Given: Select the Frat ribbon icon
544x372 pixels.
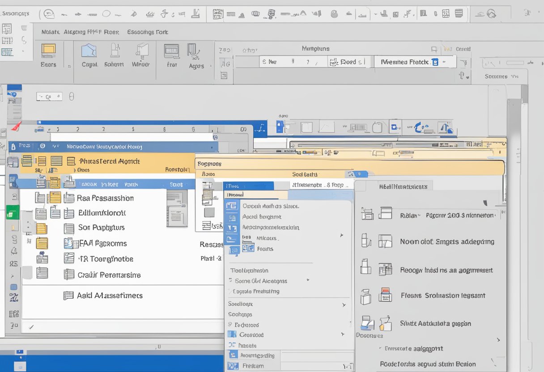Looking at the screenshot, I should 171,54.
